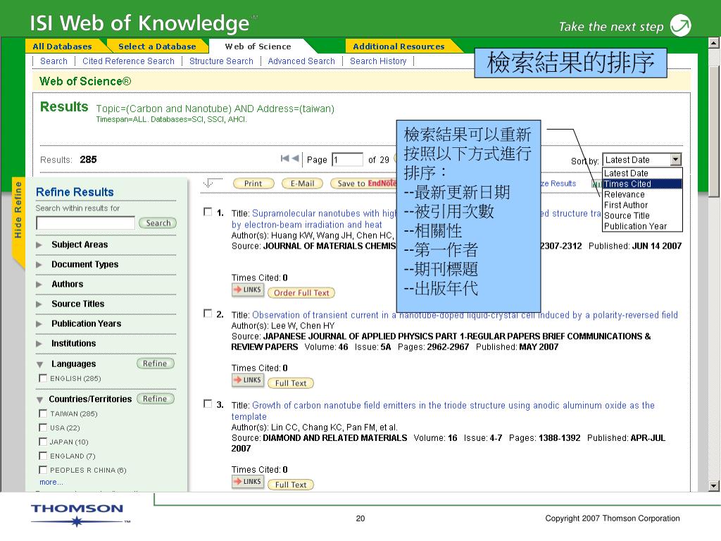Choose Source Title in sort list
This screenshot has width=721, height=541.
pyautogui.click(x=642, y=216)
